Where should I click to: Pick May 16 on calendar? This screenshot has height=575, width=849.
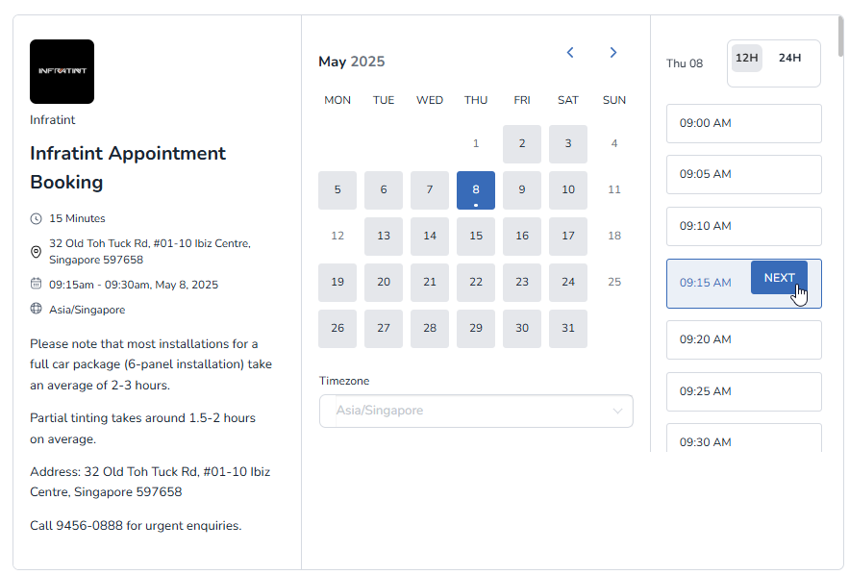pos(522,237)
